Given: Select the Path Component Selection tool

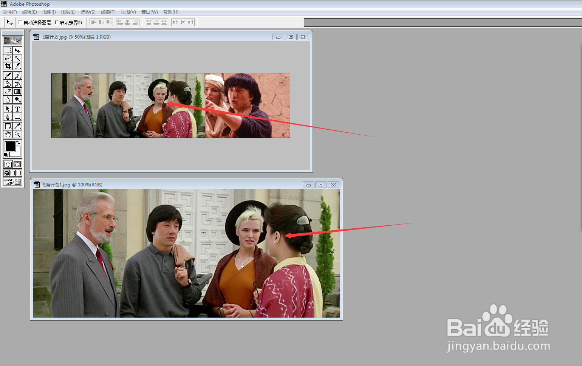Looking at the screenshot, I should pos(8,109).
